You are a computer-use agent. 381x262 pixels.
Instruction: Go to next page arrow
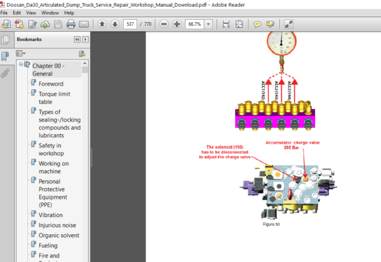pos(115,24)
